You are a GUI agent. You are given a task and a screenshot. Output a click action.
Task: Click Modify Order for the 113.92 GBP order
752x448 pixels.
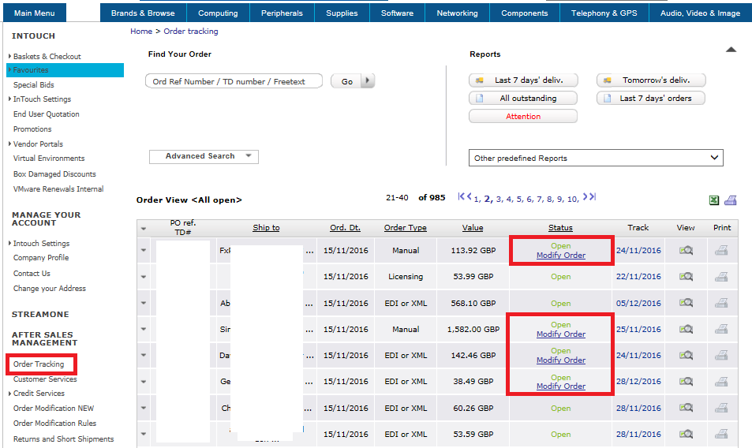click(560, 256)
